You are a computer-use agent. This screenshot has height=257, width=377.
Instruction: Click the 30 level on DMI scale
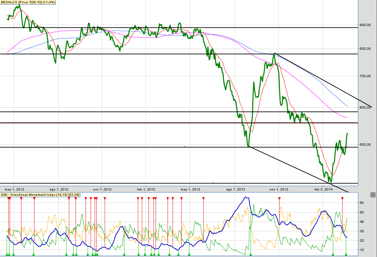coord(362,231)
